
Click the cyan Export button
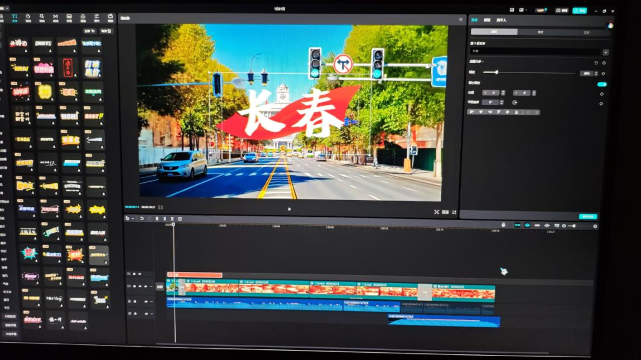point(580,10)
